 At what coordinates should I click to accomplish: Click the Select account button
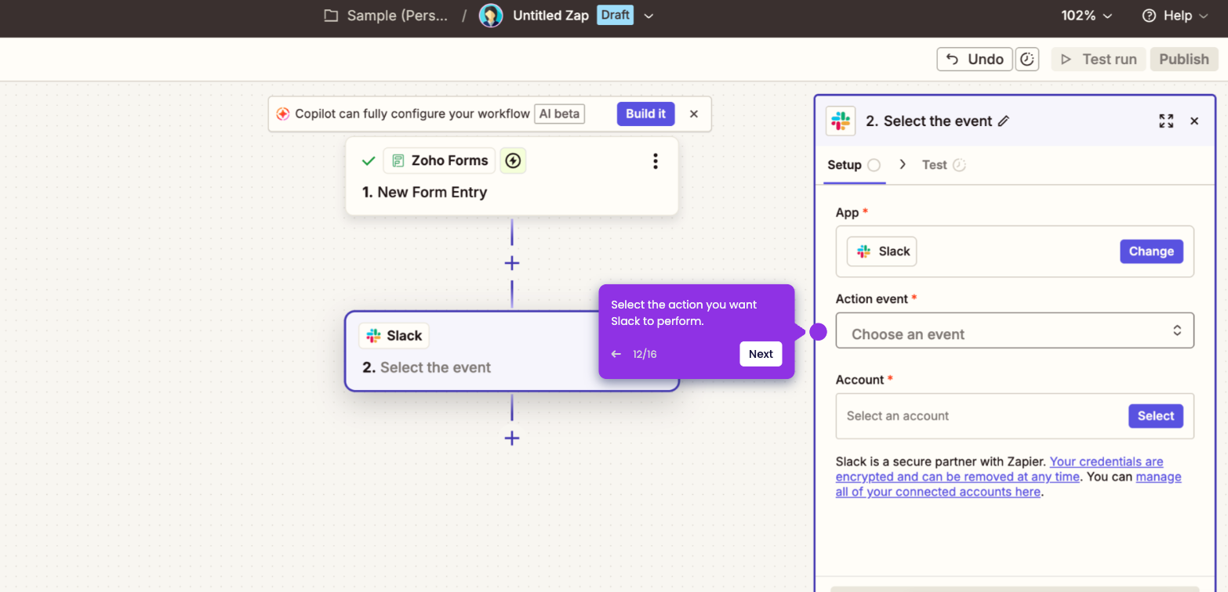[1156, 416]
